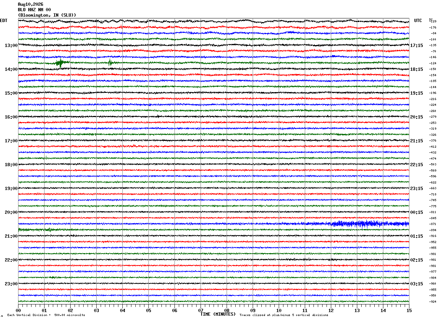Click the green signal burst after minute 01 in the 13:45 row
The image size is (438, 320).
[60, 63]
